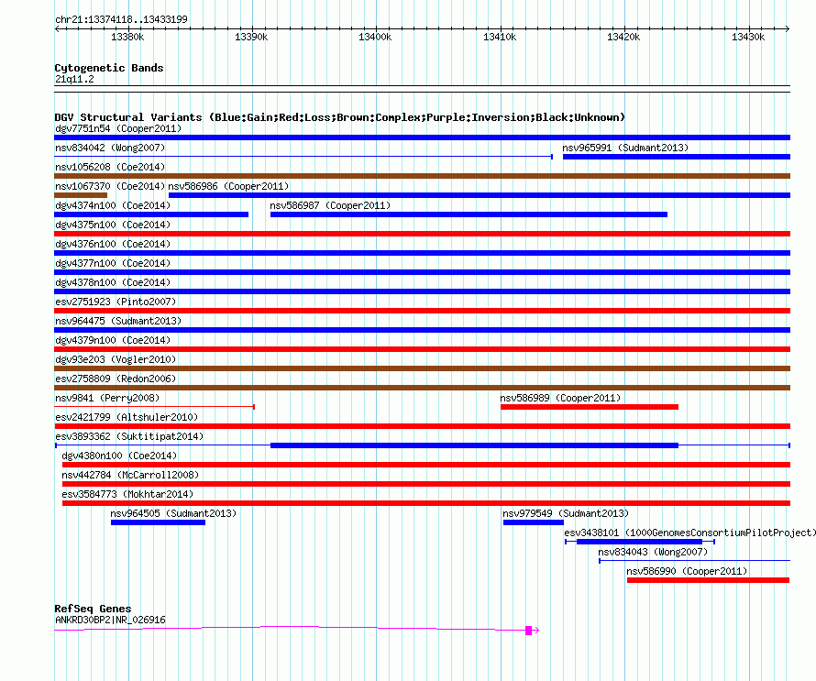This screenshot has width=816, height=681.
Task: Click the nsv9841 (Perry2008) label
Action: pos(107,398)
